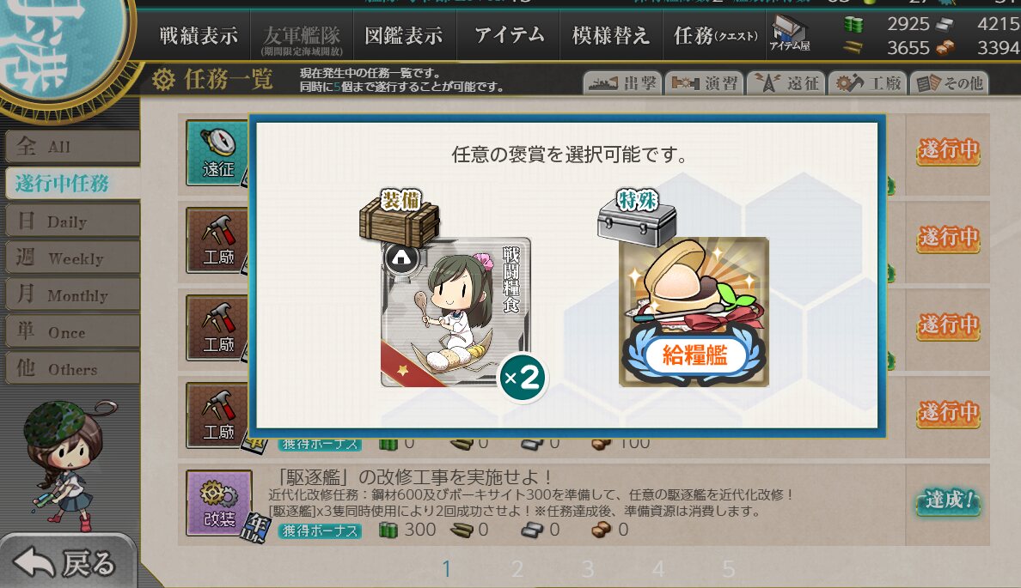Open the 図鑑表示 encyclopedia menu
Screen dimensions: 1021x588
pyautogui.click(x=404, y=36)
